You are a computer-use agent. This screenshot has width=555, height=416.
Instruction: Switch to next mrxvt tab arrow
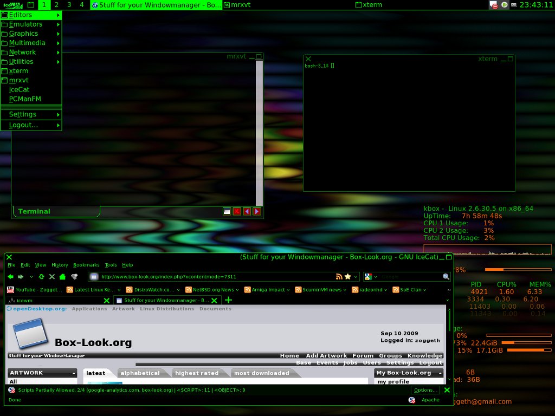click(x=257, y=212)
